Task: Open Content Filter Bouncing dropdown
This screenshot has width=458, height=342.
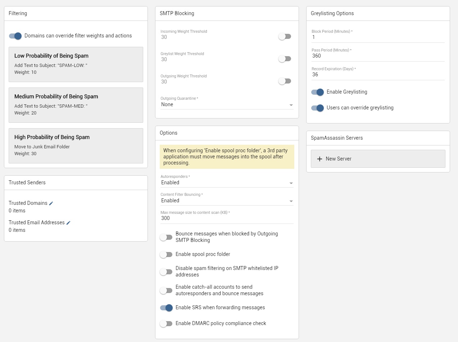Action: 227,201
